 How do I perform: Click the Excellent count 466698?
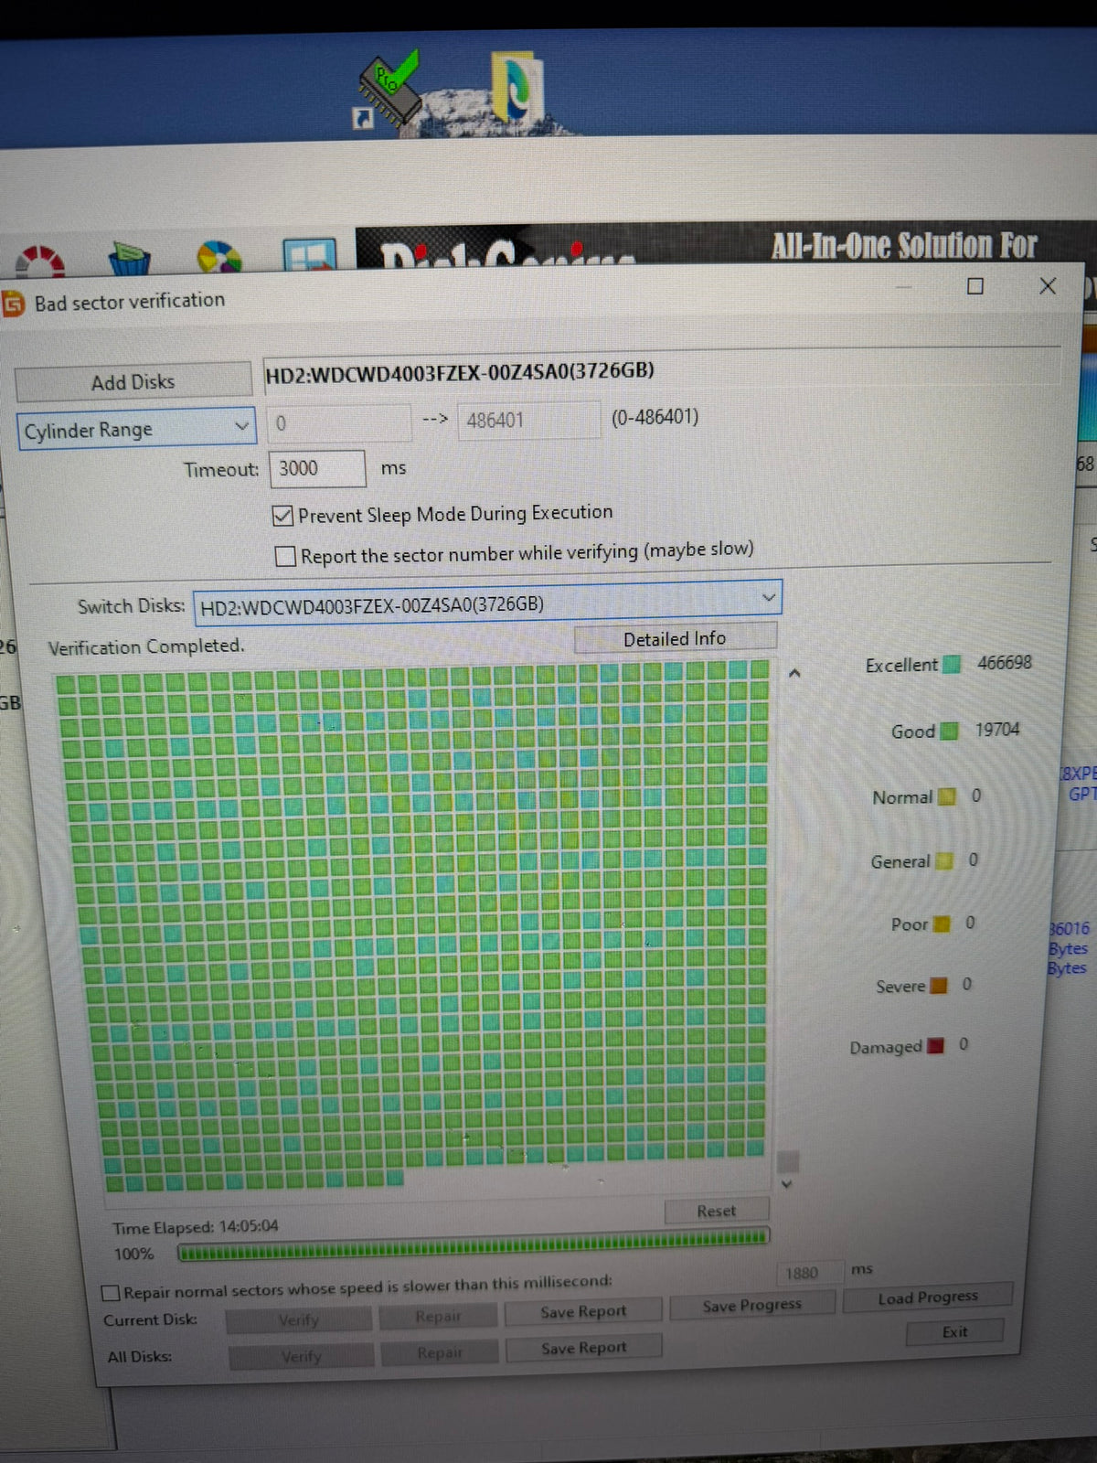click(1005, 663)
